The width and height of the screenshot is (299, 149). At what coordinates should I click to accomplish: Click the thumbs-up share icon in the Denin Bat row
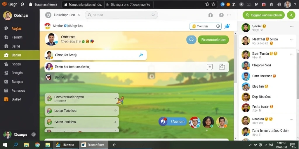click(x=222, y=67)
